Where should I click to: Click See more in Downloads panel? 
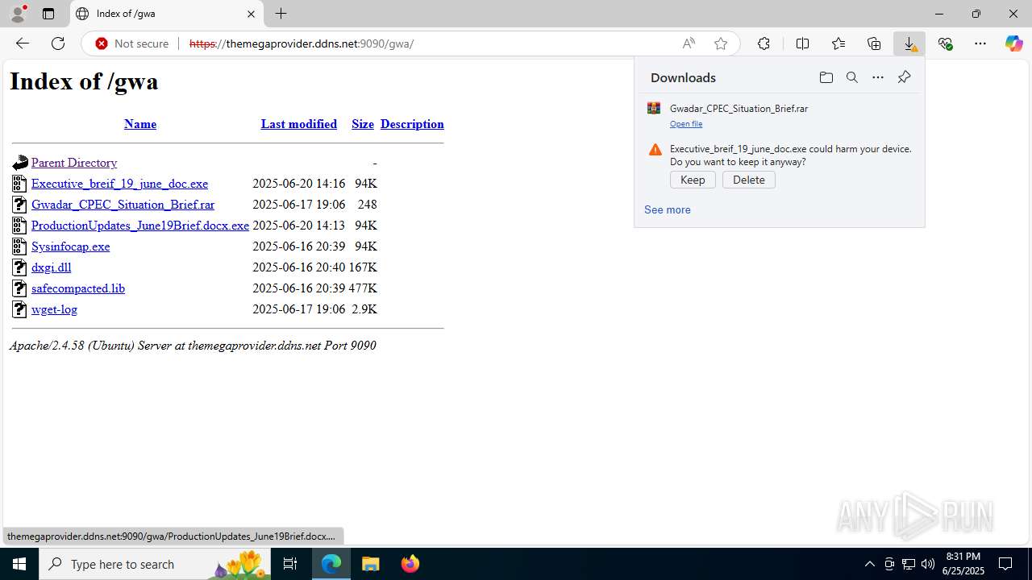tap(667, 209)
